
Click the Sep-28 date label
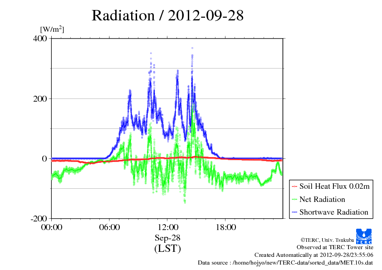tap(167, 238)
